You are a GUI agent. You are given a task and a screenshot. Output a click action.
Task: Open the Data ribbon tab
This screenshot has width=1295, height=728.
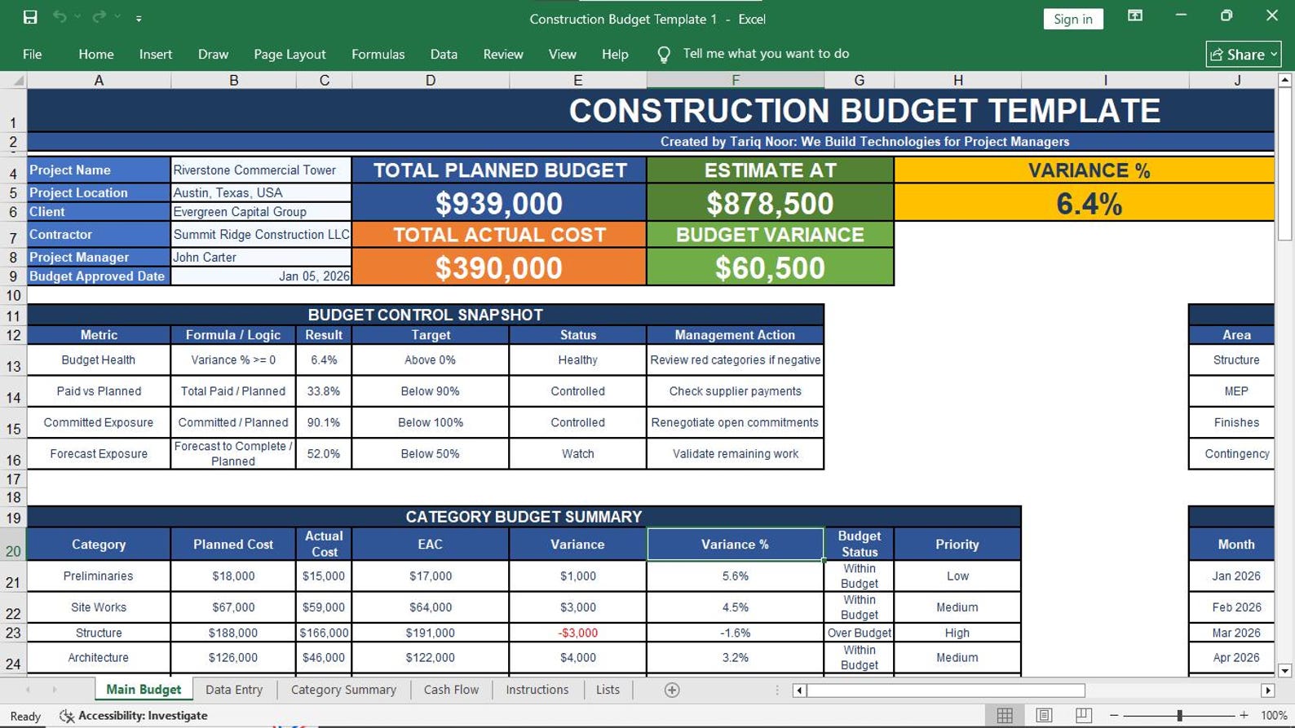444,54
